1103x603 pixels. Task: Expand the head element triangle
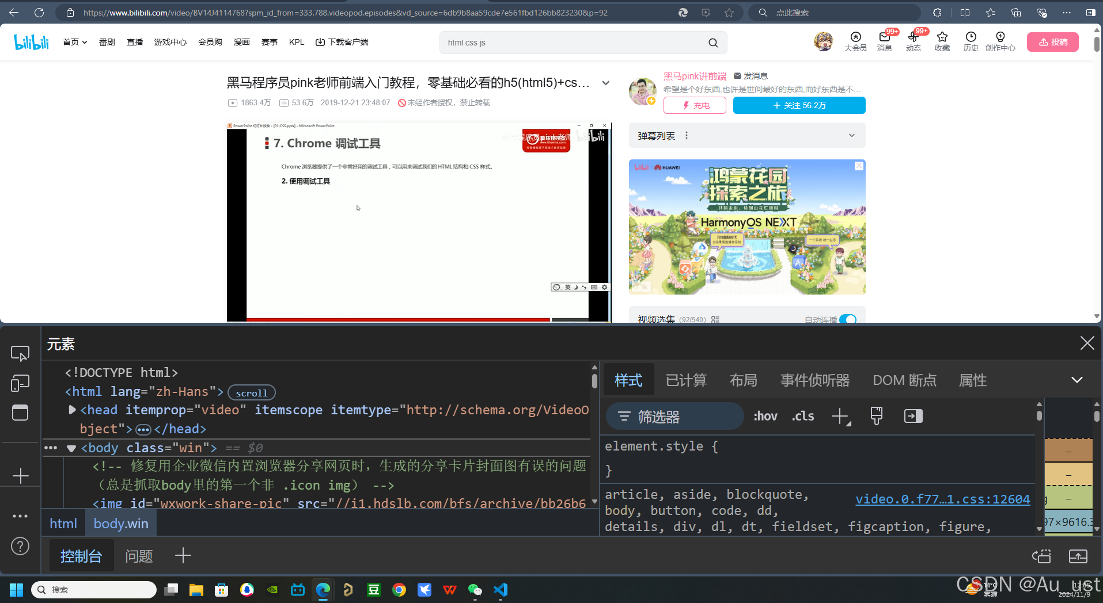pyautogui.click(x=72, y=410)
